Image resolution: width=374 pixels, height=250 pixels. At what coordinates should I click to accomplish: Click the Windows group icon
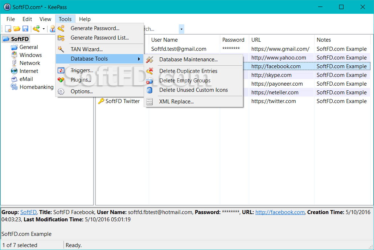tap(14, 55)
